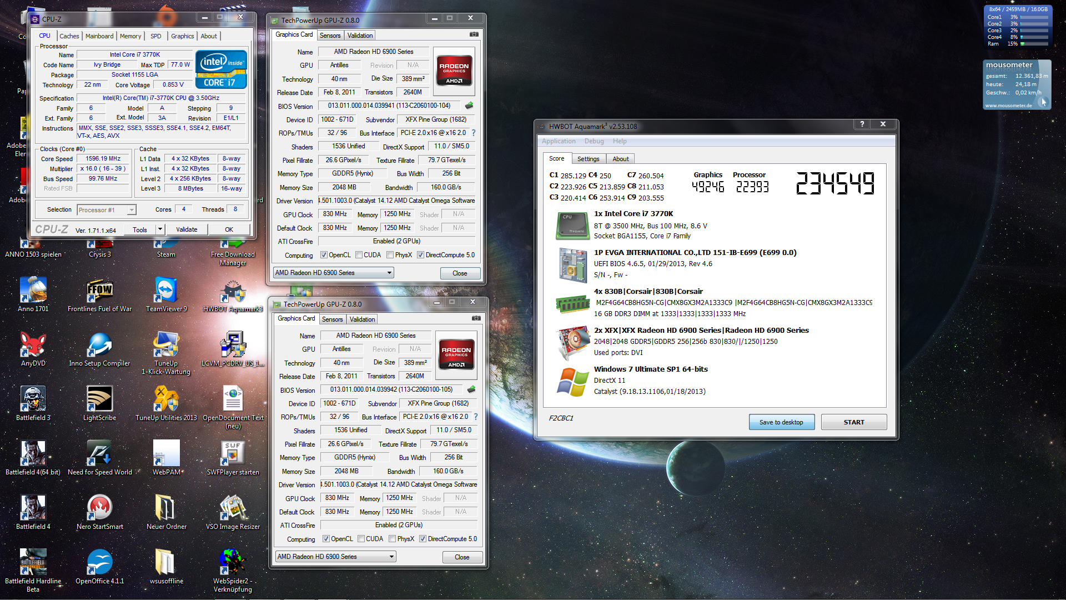1066x600 pixels.
Task: Open OpenOffice 4.1.1 icon
Action: 100,566
